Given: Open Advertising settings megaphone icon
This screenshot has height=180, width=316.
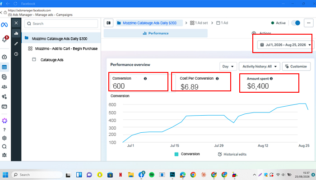Looking at the screenshot, I should pyautogui.click(x=4, y=97).
